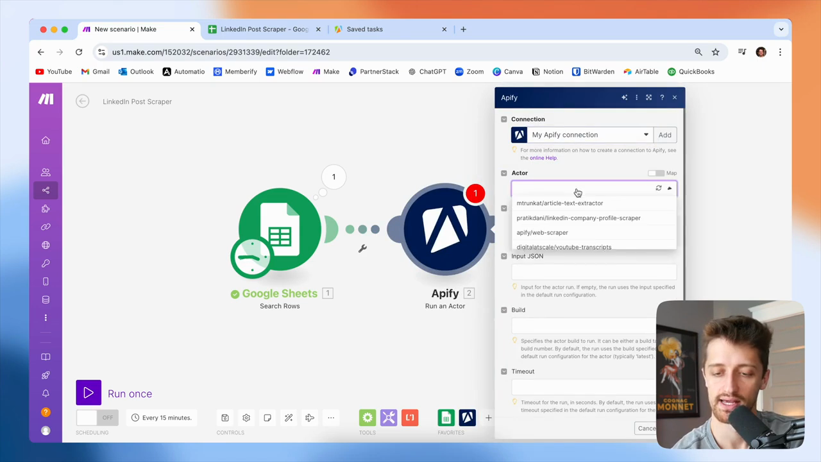
Task: Click the Apify panel AI sparkle icon
Action: pyautogui.click(x=624, y=98)
